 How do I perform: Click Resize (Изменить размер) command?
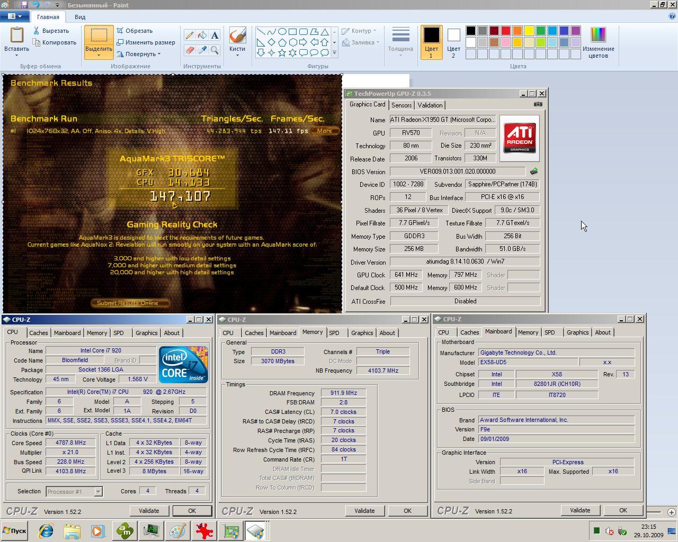pos(146,42)
